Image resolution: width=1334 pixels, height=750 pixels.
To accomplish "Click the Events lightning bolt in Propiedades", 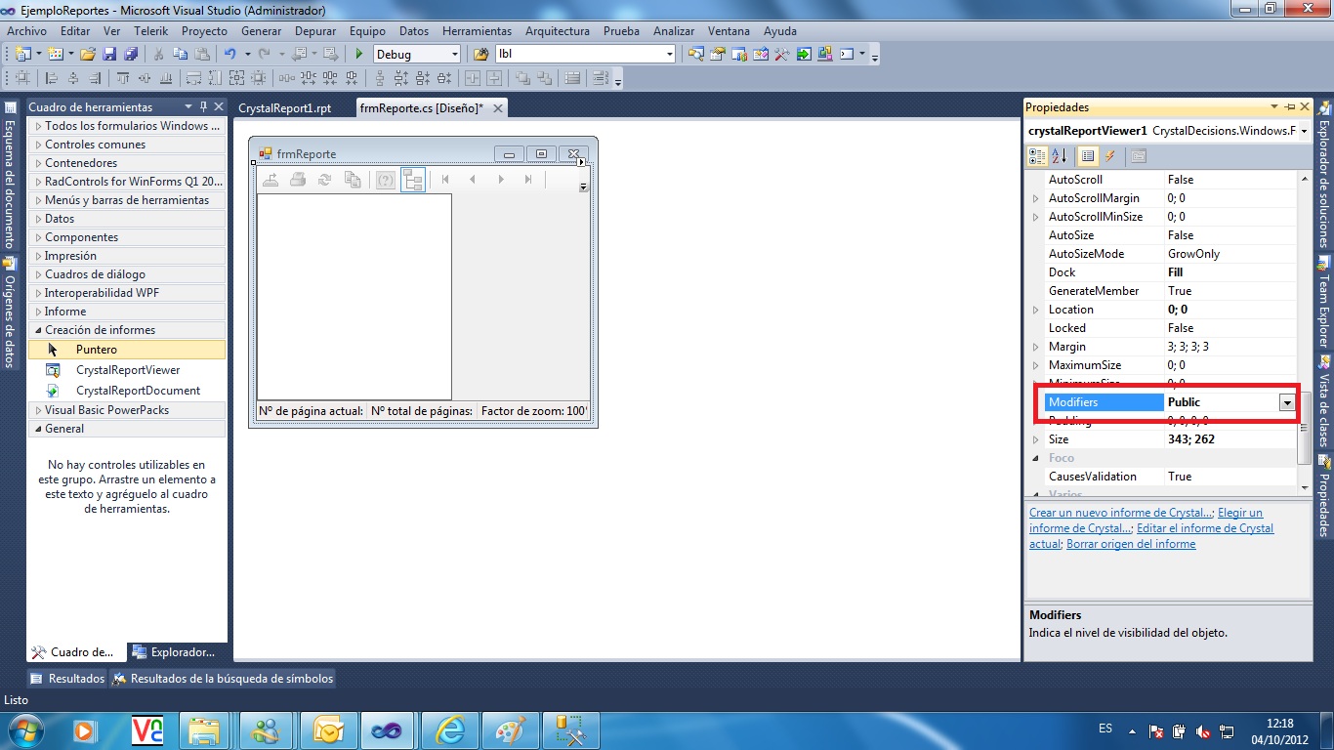I will (x=1110, y=156).
